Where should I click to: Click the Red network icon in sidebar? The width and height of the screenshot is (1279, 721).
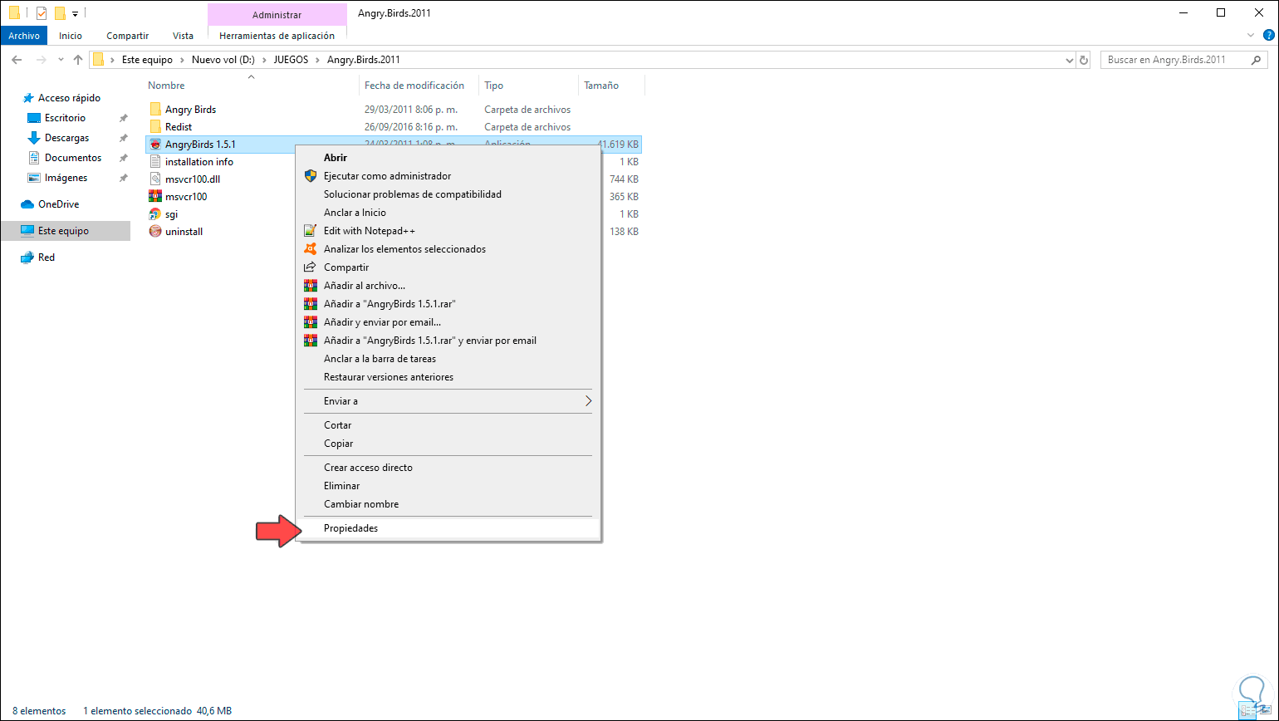coord(27,257)
